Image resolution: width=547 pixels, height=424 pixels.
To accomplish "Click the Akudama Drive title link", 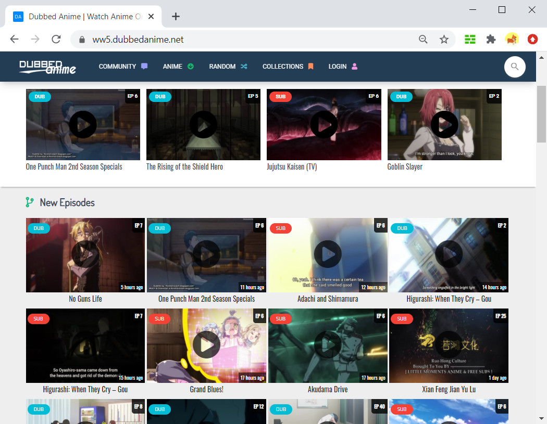I will coord(328,390).
